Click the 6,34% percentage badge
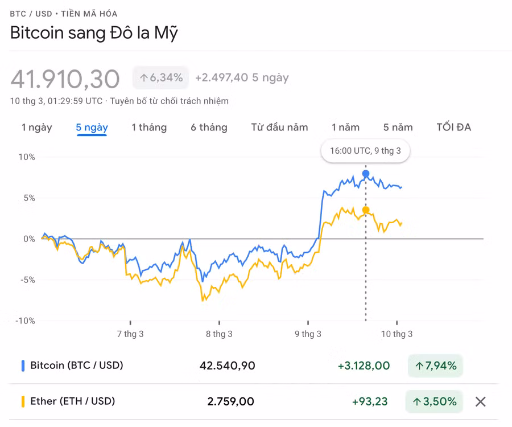This screenshot has width=512, height=427. pyautogui.click(x=160, y=77)
